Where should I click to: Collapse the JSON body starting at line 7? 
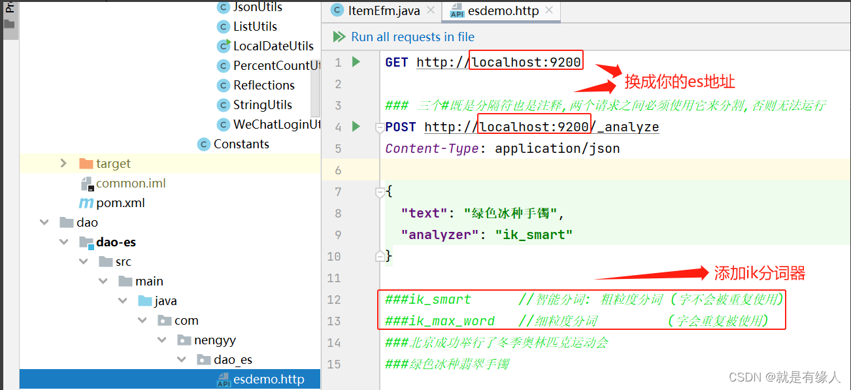(380, 191)
